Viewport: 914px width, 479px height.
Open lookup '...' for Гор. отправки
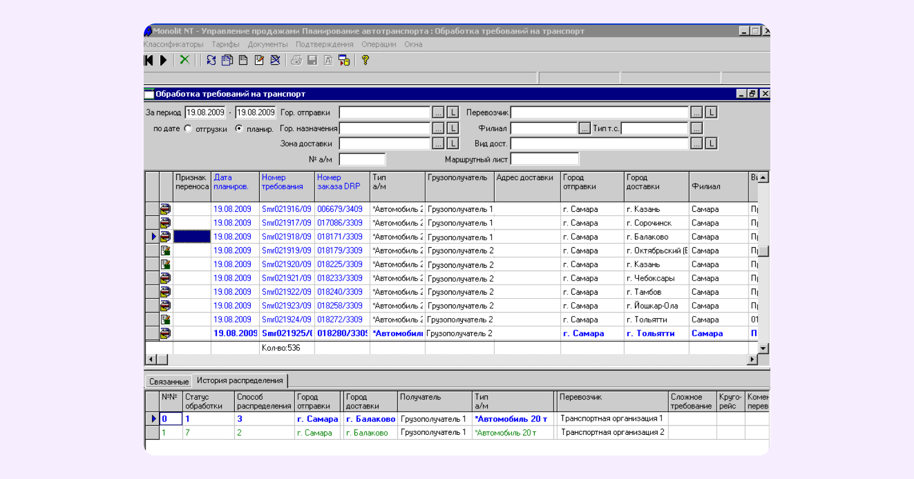point(438,112)
